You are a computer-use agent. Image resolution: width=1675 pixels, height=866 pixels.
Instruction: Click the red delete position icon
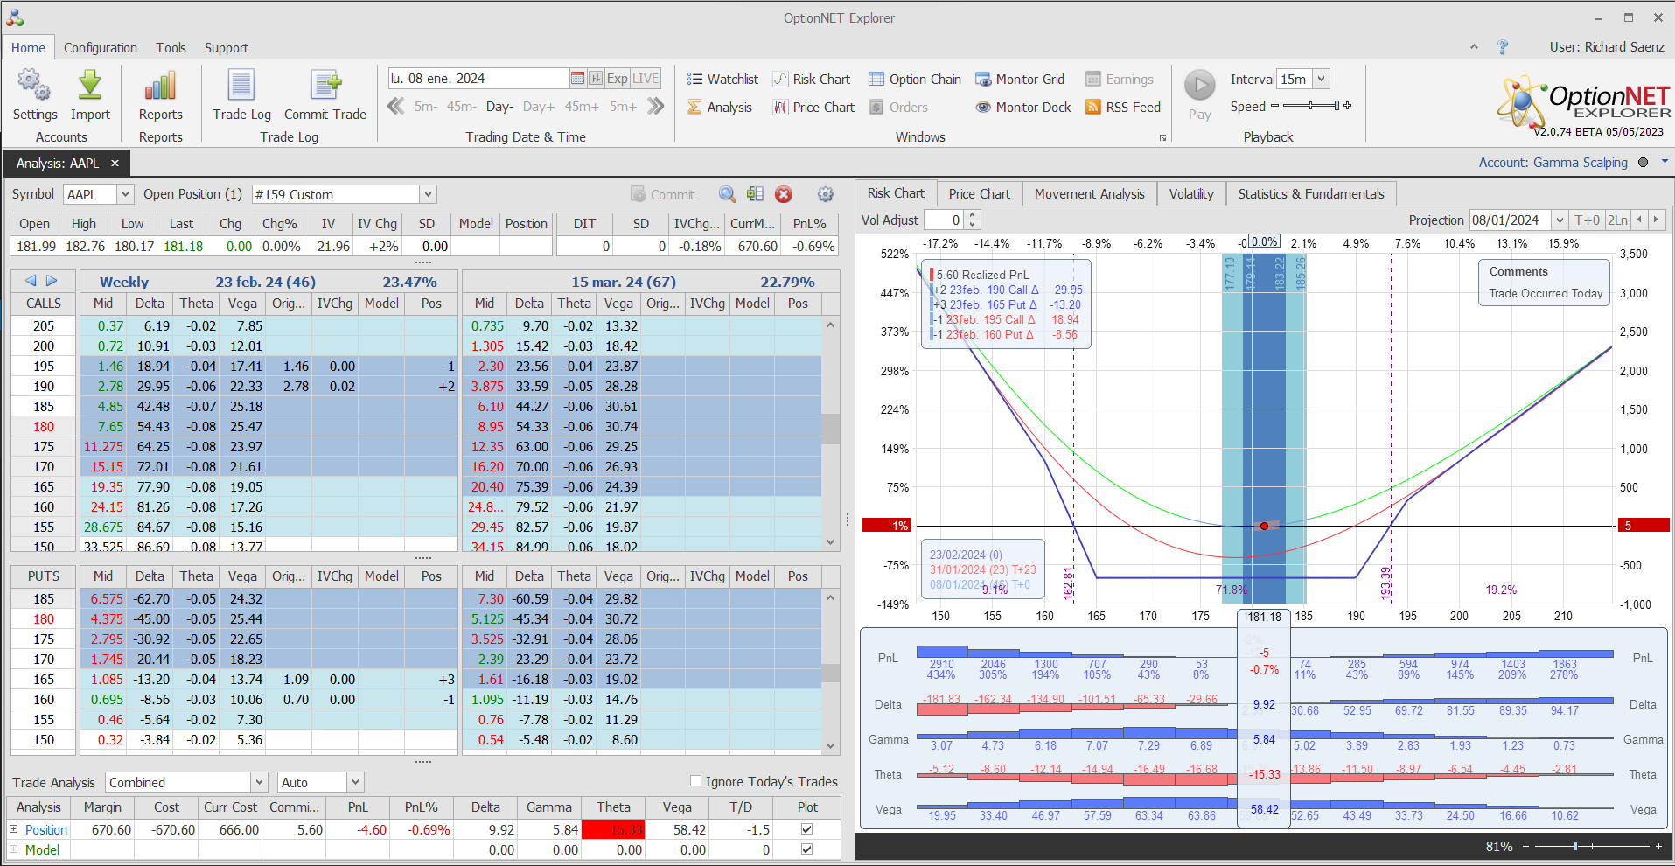pos(784,194)
